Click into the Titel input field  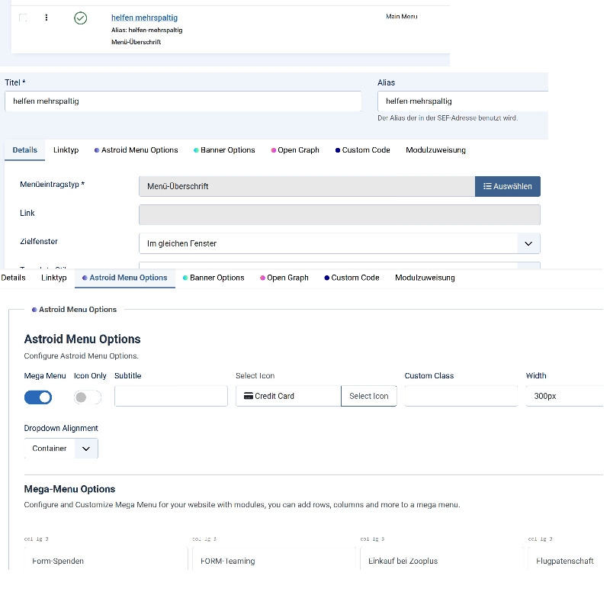tap(183, 101)
